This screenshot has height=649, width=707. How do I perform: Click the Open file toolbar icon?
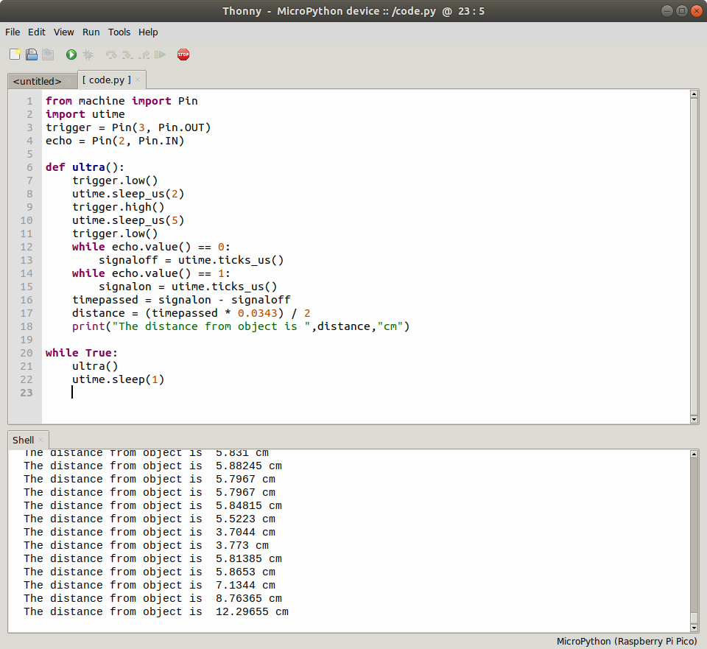(32, 55)
